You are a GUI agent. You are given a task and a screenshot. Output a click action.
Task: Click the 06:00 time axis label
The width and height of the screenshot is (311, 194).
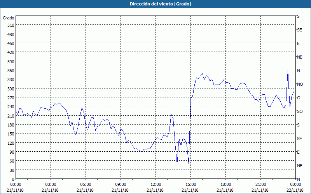pyautogui.click(x=86, y=185)
